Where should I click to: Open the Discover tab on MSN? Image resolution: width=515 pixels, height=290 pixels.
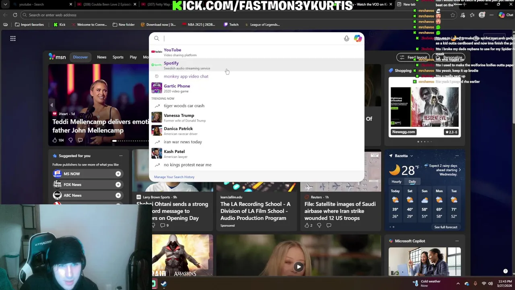(80, 57)
